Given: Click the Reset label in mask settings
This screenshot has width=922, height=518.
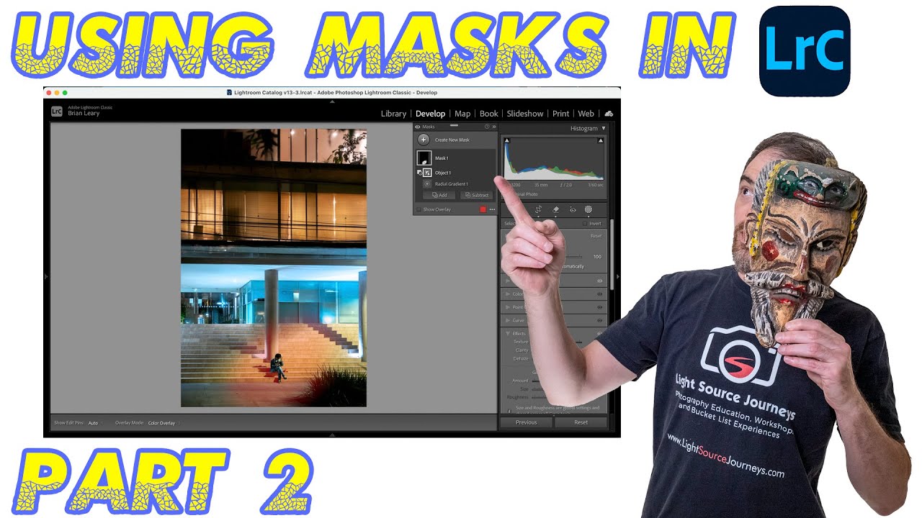Looking at the screenshot, I should point(596,236).
